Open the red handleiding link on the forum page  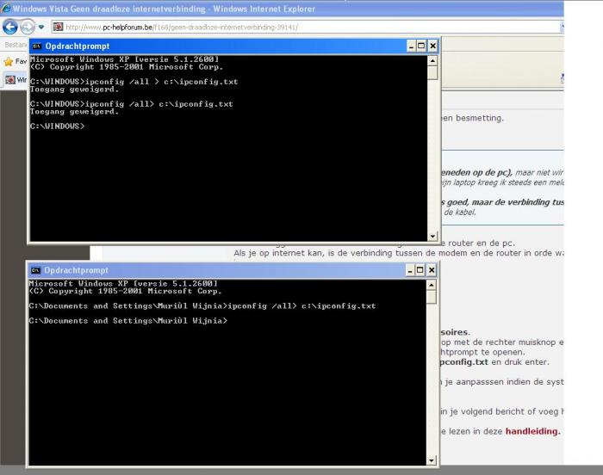532,432
